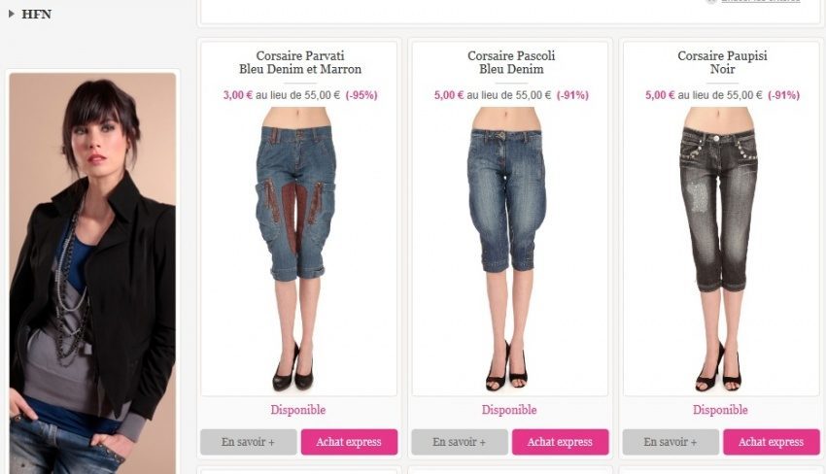The width and height of the screenshot is (826, 474).
Task: View the Corsaire Pascoli product photo
Action: pyautogui.click(x=510, y=250)
